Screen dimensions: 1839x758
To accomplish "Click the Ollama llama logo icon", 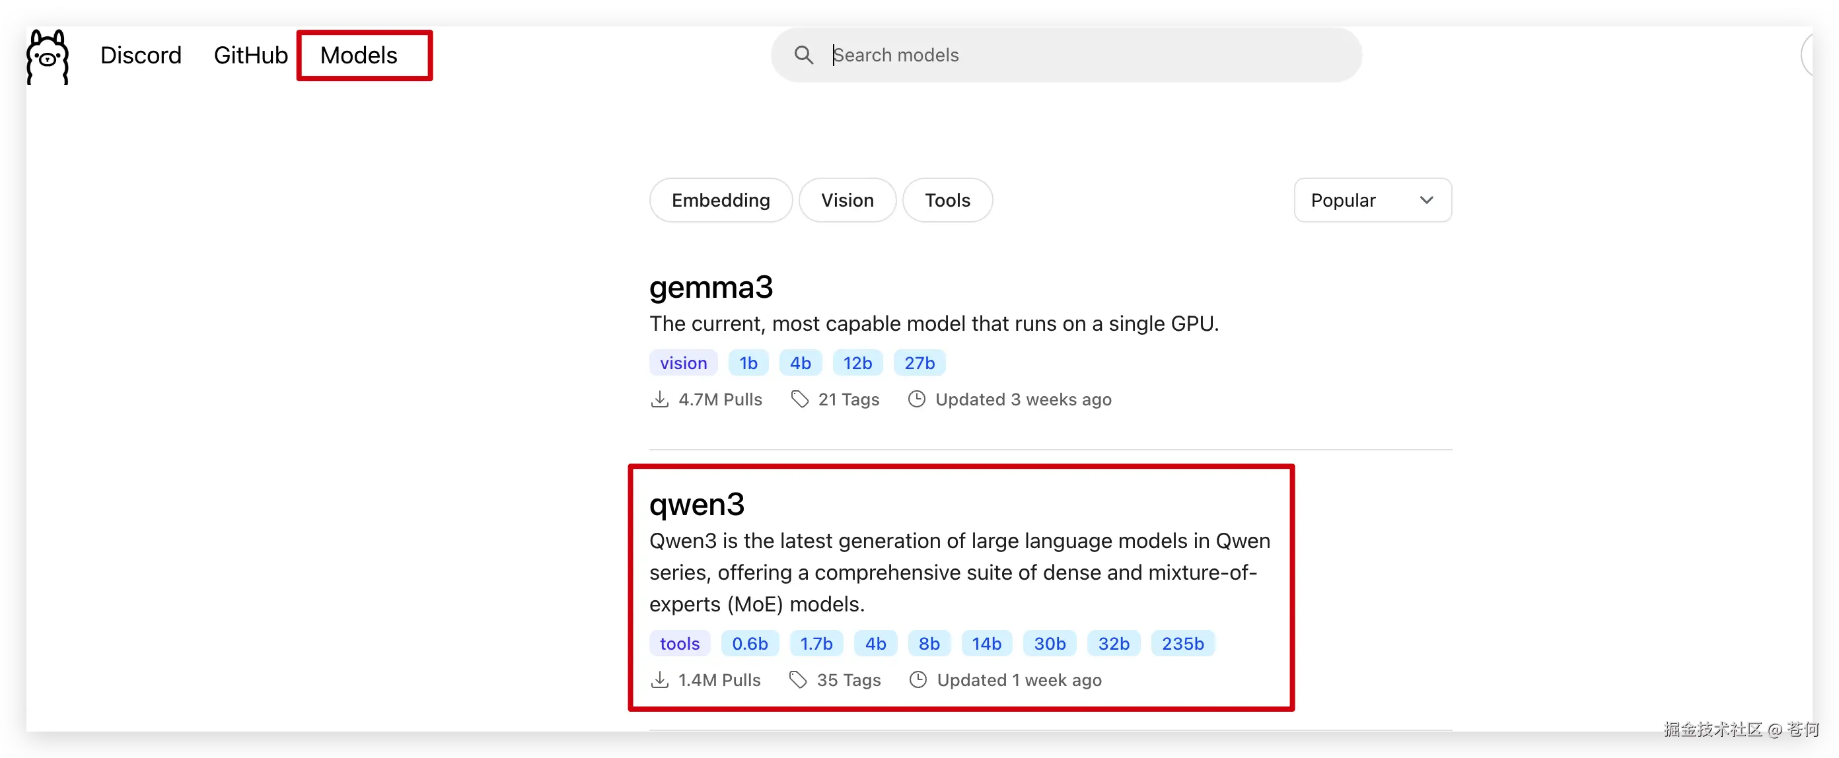I will (x=47, y=57).
